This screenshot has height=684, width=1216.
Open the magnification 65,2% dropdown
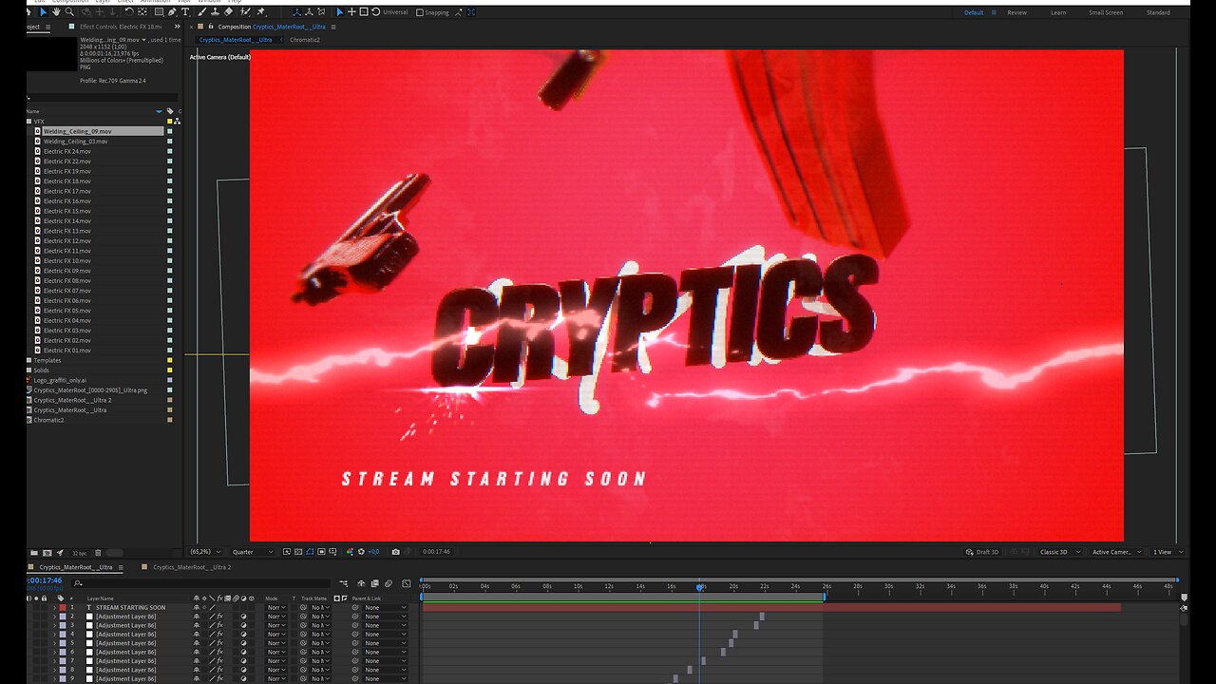tap(204, 552)
